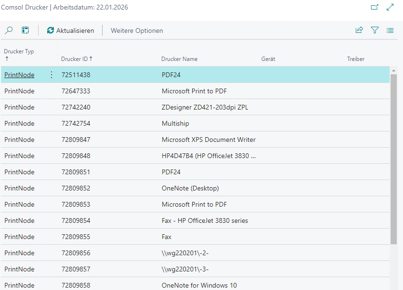This screenshot has height=290, width=403.
Task: Click \\wg220201\-3- printer name
Action: tap(185, 269)
